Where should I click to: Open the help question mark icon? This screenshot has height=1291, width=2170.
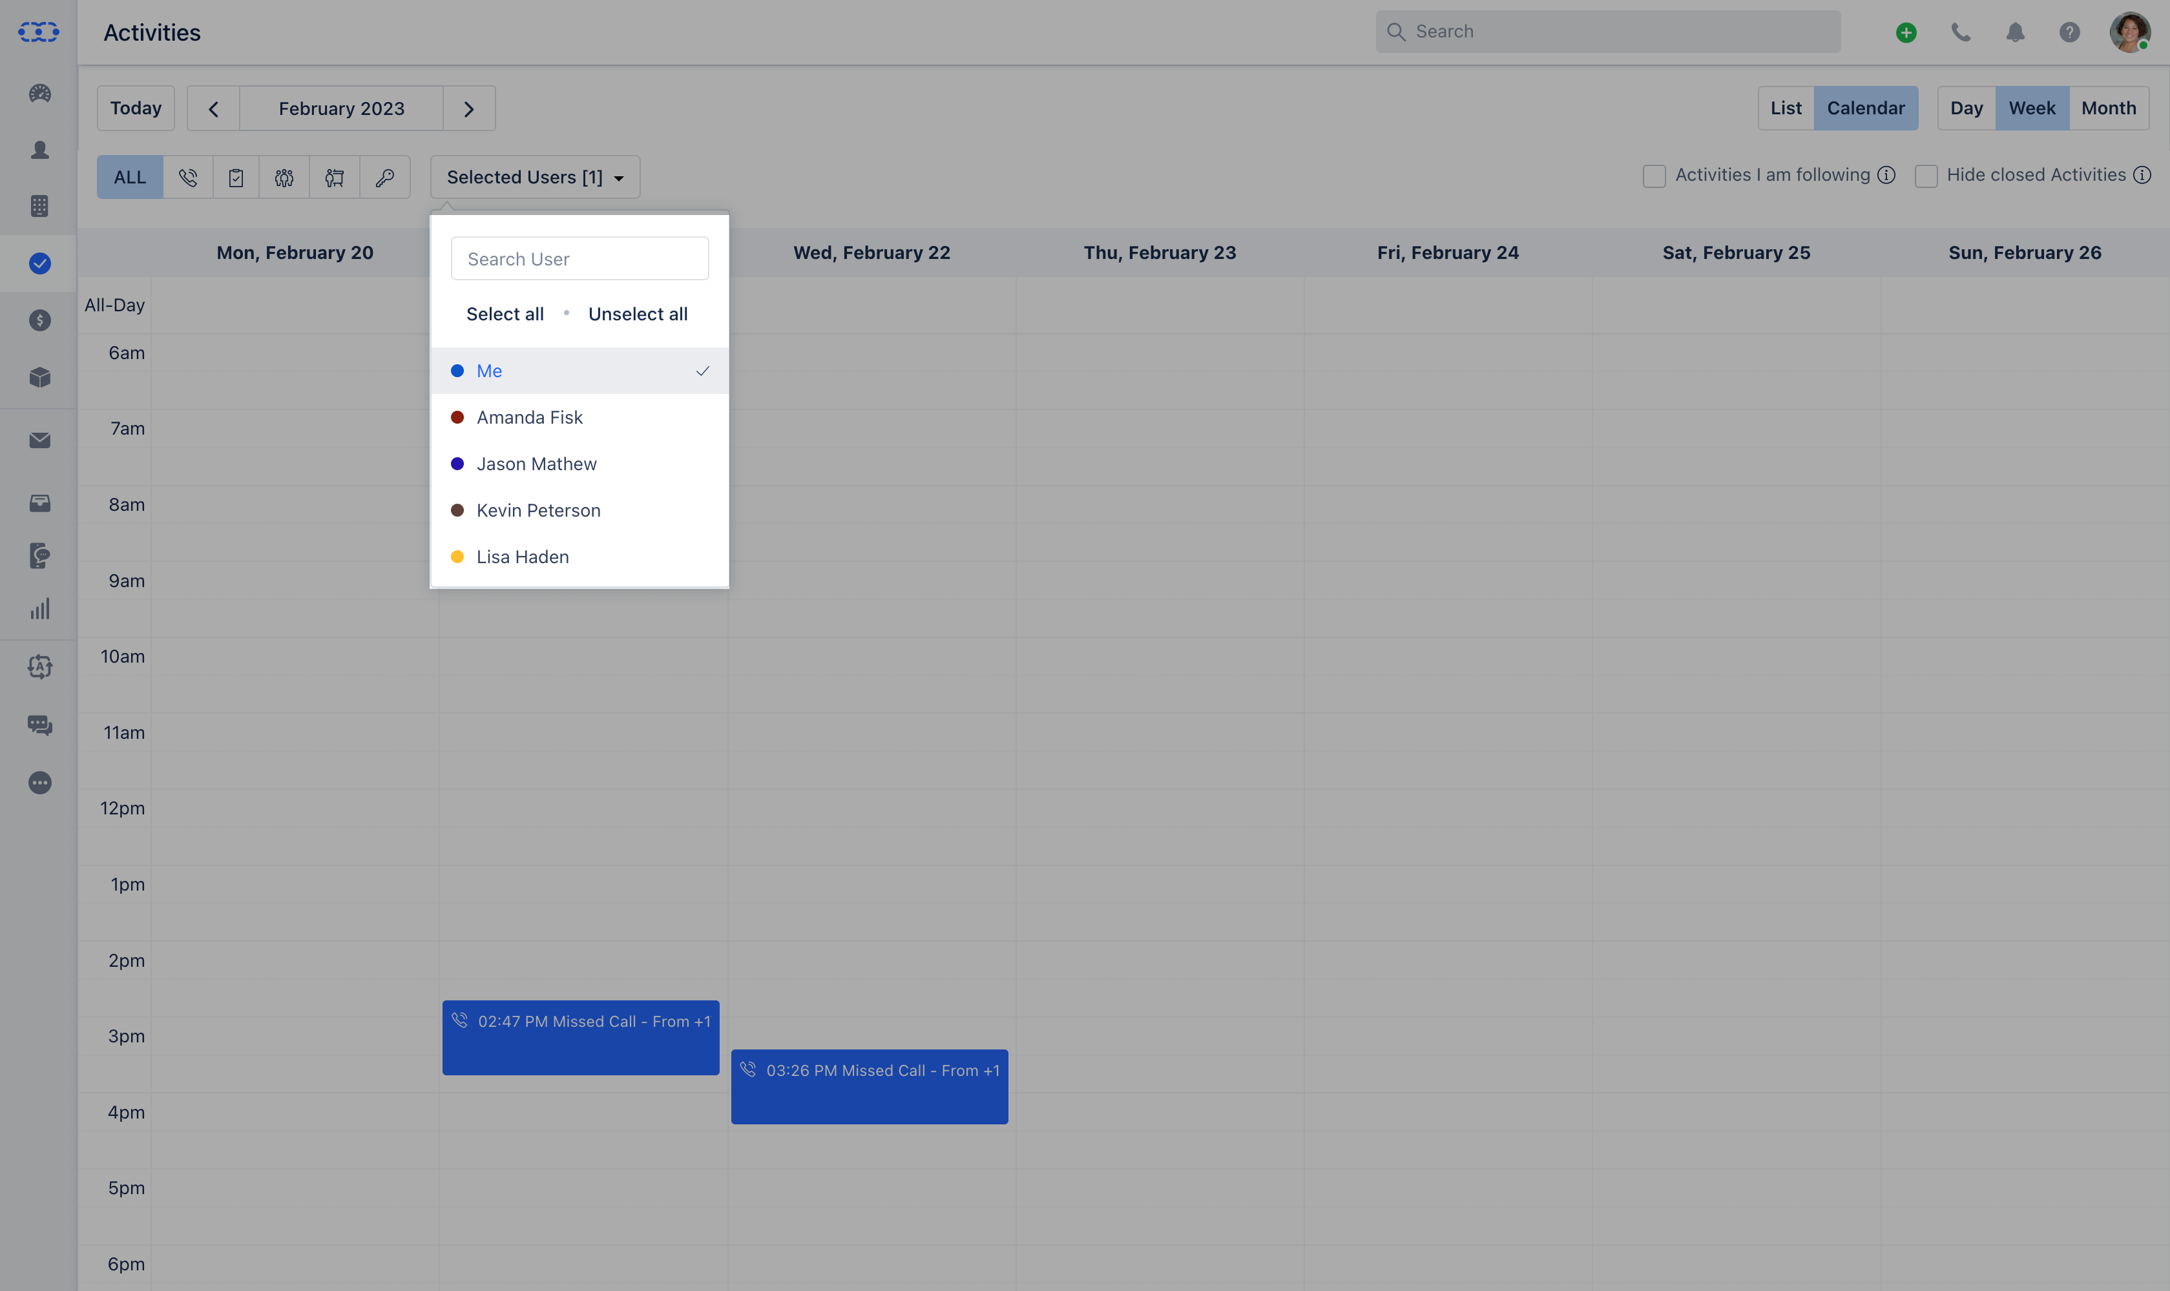point(2070,32)
